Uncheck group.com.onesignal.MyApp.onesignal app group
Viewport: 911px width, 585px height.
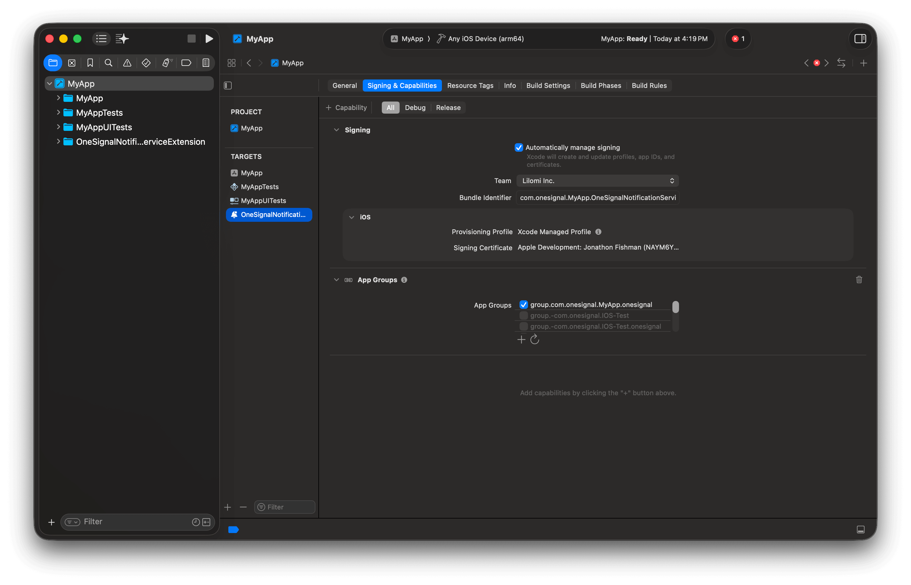pos(524,304)
